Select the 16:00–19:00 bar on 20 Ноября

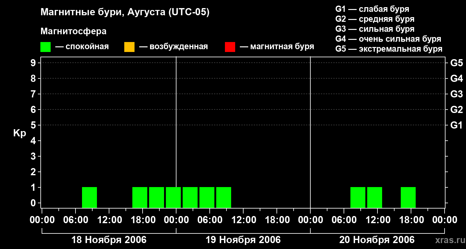click(x=408, y=197)
